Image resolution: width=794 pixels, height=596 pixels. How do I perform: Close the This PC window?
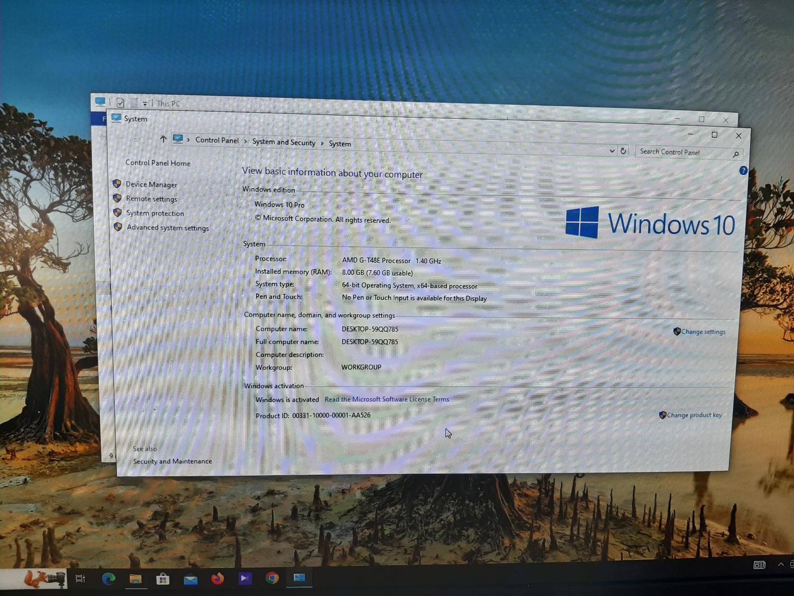coord(726,120)
